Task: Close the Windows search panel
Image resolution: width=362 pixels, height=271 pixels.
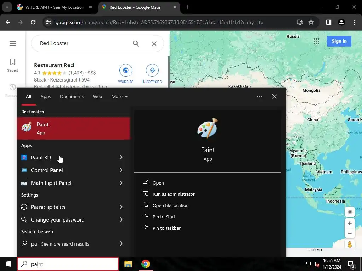Action: tap(274, 96)
